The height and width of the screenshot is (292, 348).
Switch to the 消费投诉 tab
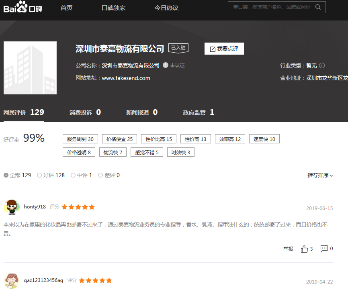click(x=85, y=112)
